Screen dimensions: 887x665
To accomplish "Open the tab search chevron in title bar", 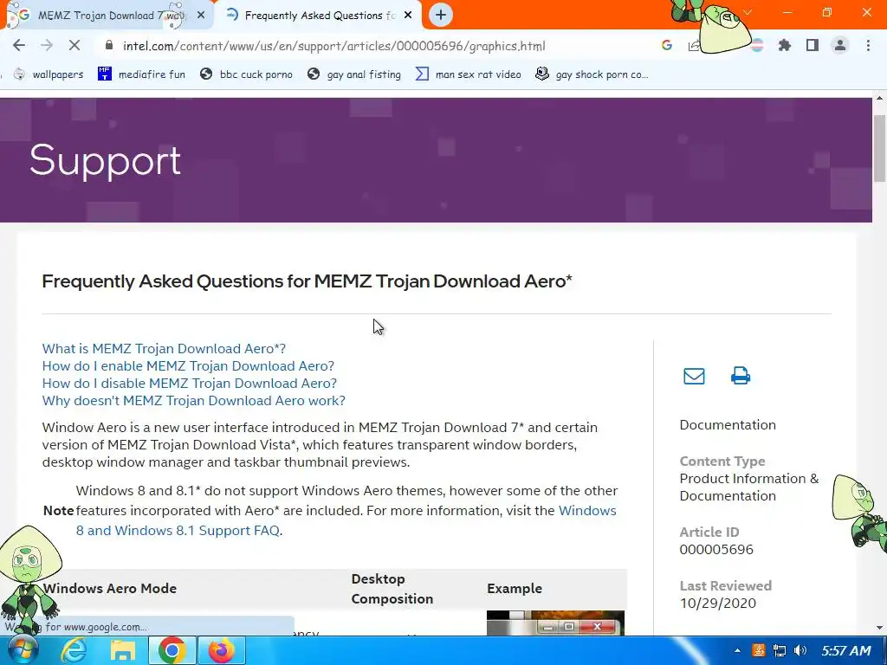I will pyautogui.click(x=748, y=12).
